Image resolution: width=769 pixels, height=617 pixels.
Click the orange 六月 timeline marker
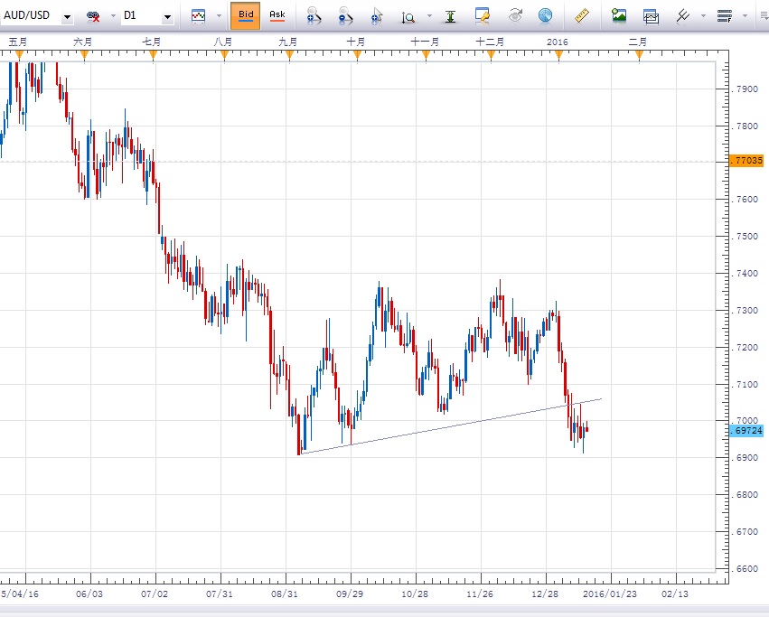point(84,56)
